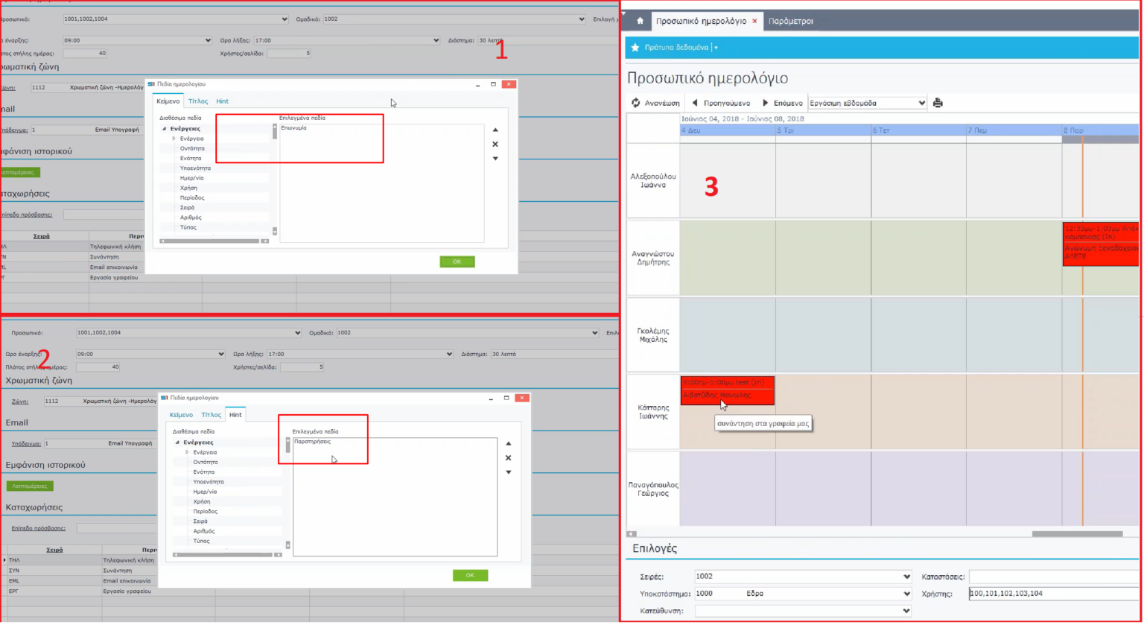Go to the home tab icon

639,22
